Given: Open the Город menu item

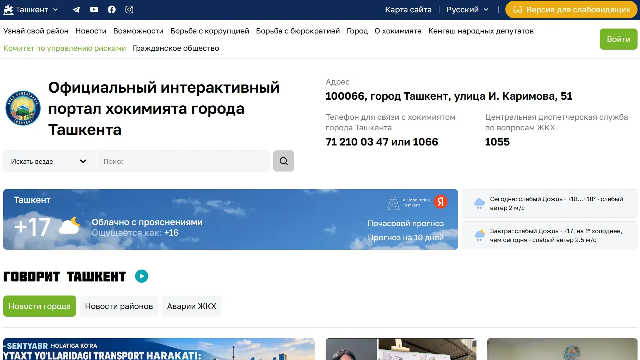Looking at the screenshot, I should [357, 31].
